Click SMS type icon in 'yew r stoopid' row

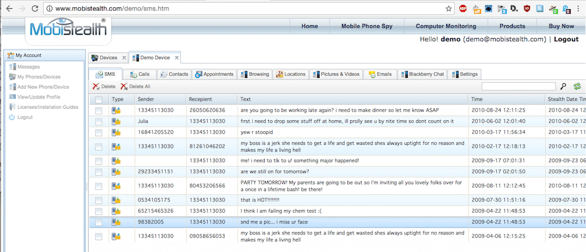pyautogui.click(x=116, y=133)
